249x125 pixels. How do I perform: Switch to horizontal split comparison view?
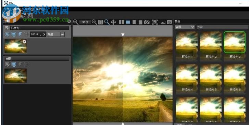(x=134, y=22)
